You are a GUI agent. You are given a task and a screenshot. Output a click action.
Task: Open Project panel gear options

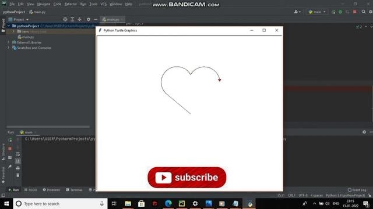pos(88,19)
